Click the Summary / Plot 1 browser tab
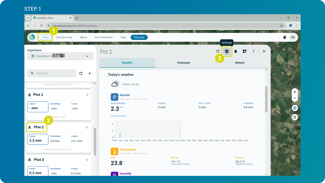Image resolution: width=325 pixels, height=183 pixels. 52,18
